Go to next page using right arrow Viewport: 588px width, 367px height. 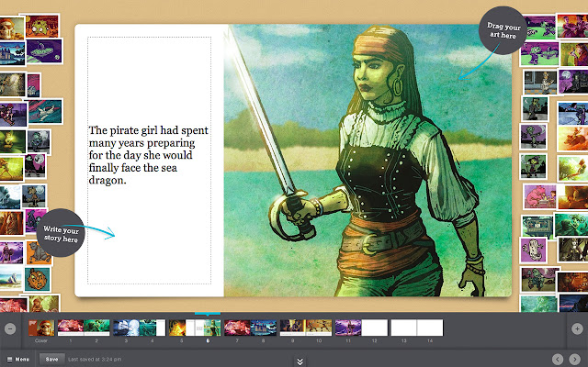tap(576, 359)
